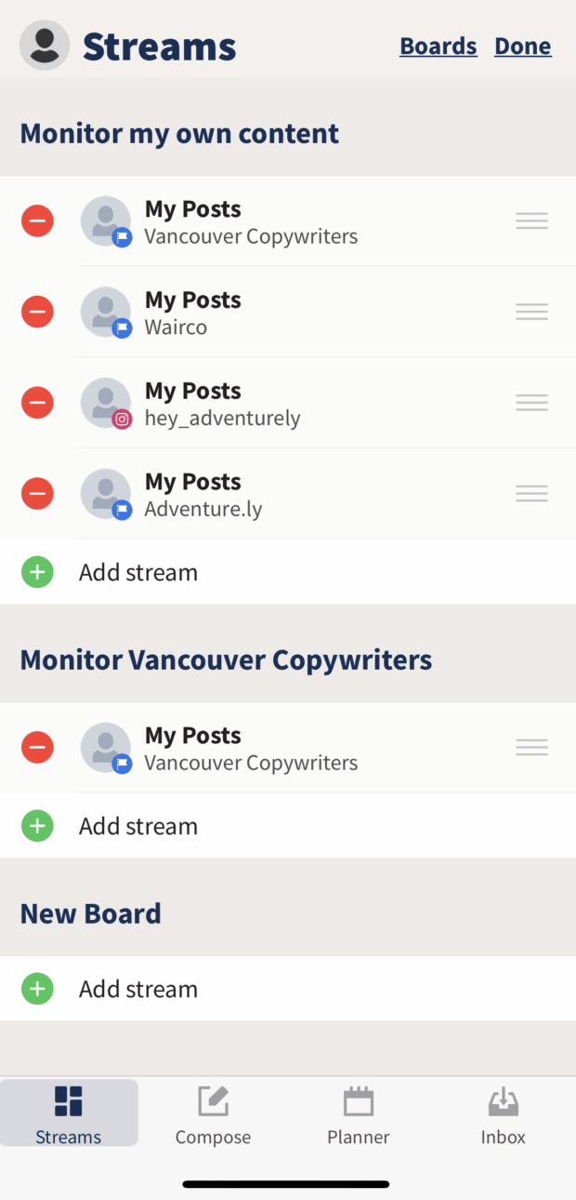Switch to the Planner tab
Screen dimensions: 576x1200
click(358, 1113)
